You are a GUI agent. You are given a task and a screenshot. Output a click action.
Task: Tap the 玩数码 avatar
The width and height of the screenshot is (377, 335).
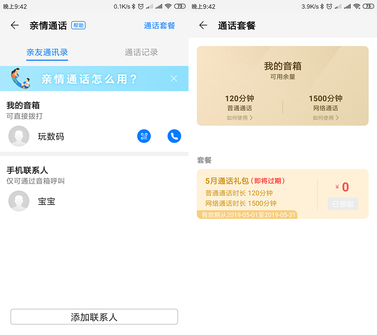[19, 136]
